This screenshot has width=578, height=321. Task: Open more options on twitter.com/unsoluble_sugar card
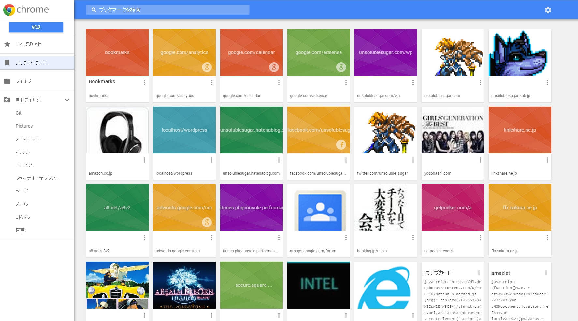(413, 160)
